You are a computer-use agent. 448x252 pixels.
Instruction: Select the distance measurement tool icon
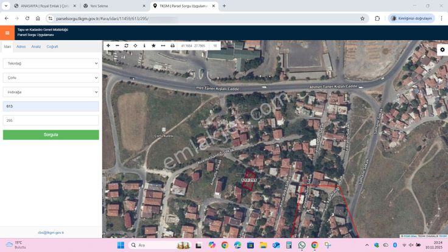(163, 46)
